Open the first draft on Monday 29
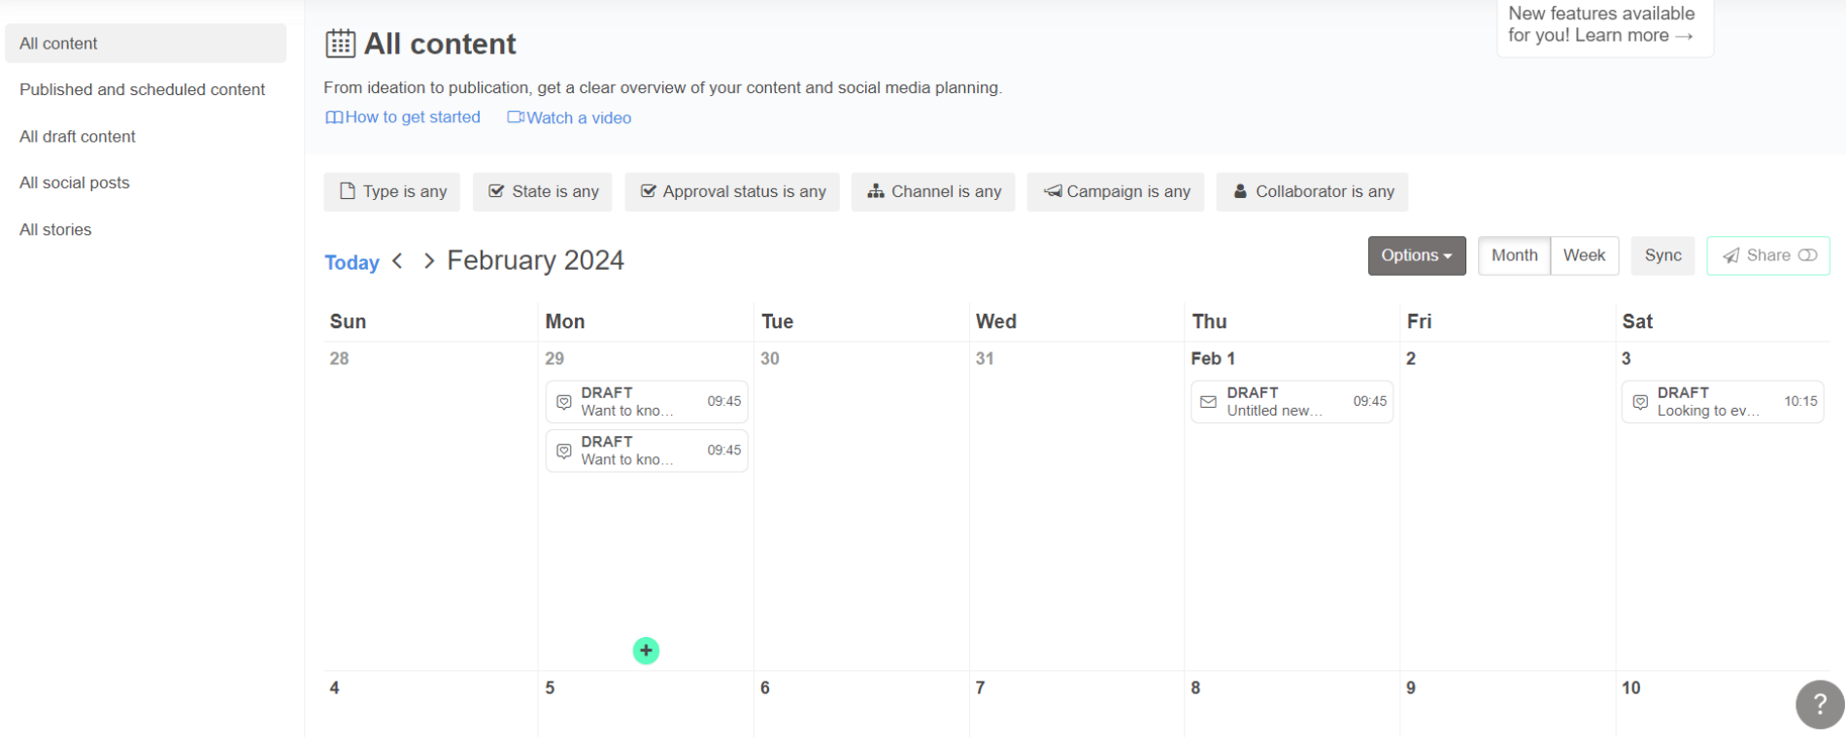Image resolution: width=1846 pixels, height=737 pixels. coord(646,402)
